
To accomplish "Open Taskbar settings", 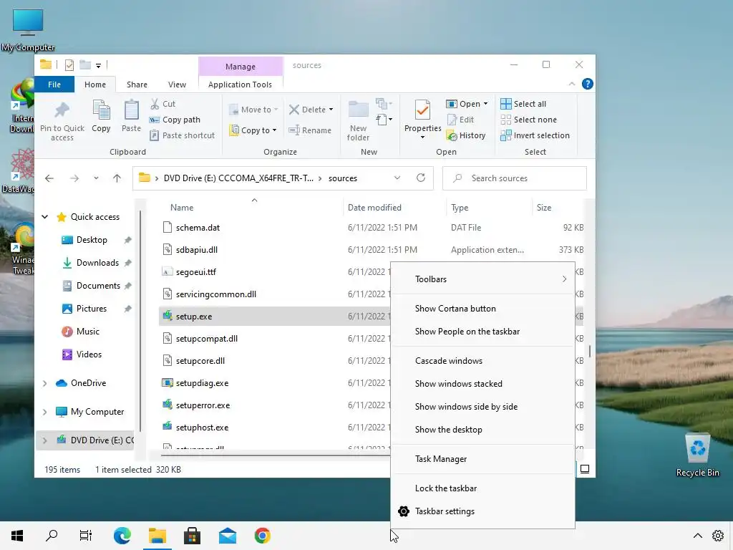I will click(x=482, y=511).
